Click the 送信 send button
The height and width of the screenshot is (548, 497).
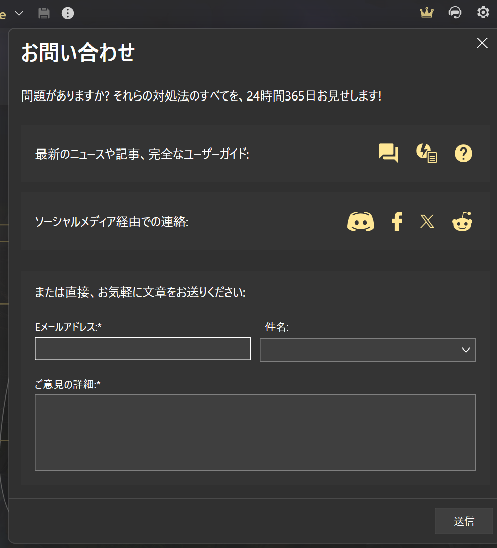point(464,521)
